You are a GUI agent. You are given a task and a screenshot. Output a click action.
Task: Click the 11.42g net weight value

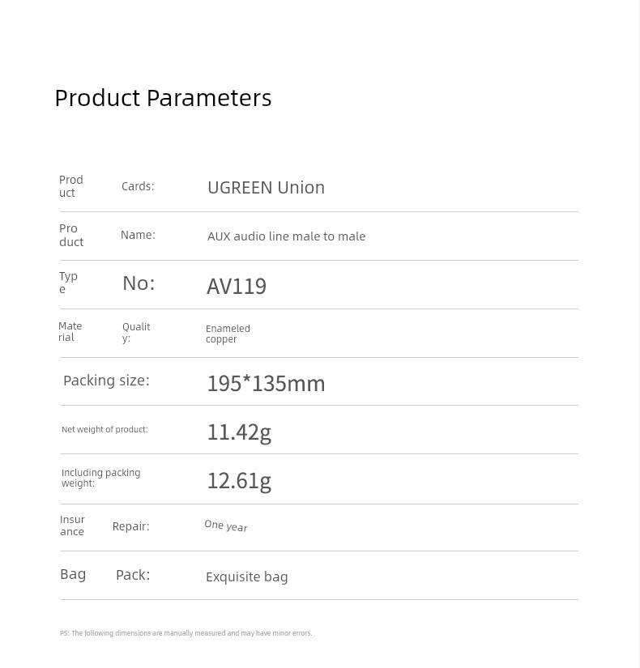coord(239,433)
